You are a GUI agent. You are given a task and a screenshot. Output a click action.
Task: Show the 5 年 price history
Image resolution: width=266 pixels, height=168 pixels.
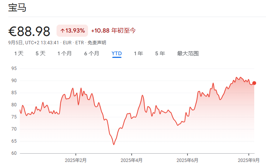160,53
